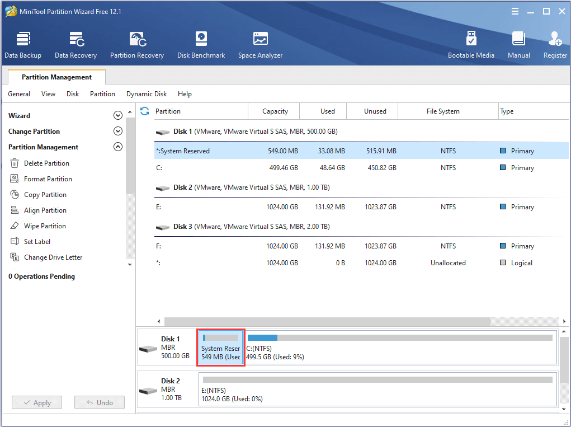
Task: Select the E: partition row
Action: click(361, 207)
